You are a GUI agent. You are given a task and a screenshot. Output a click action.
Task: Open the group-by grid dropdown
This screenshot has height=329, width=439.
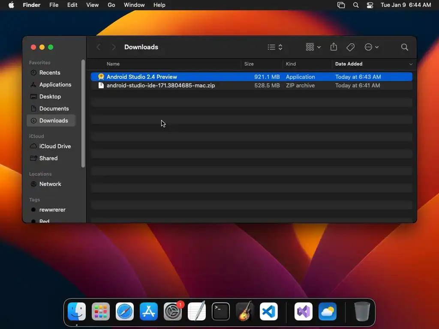point(313,47)
